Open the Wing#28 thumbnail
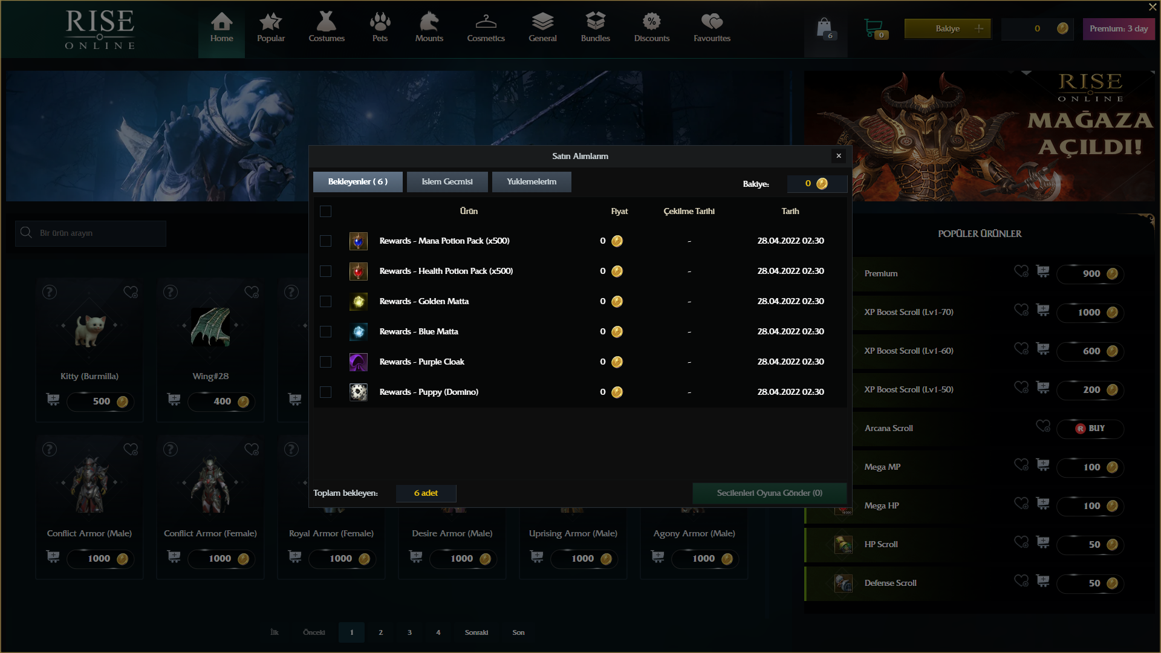 pyautogui.click(x=210, y=327)
